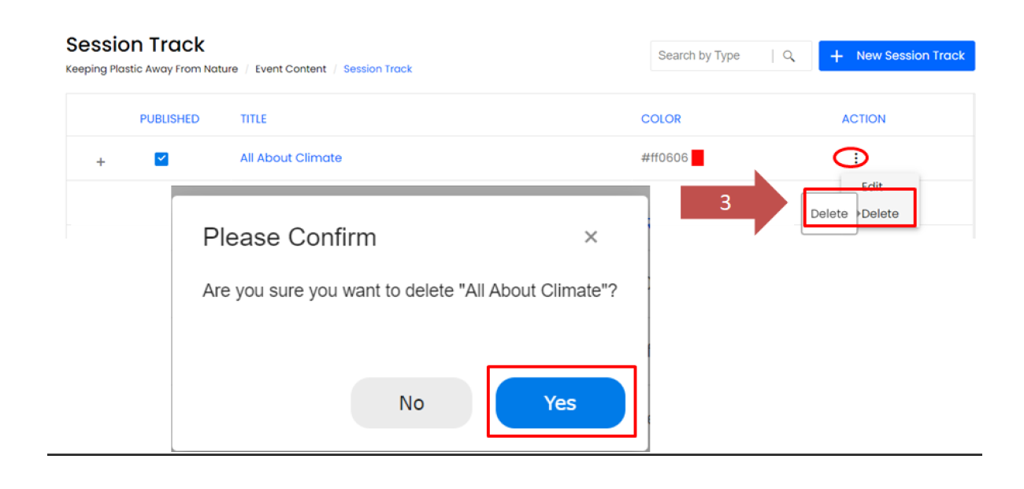Choose Edit from the action menu
Screen dimensions: 1024x489
pos(872,186)
